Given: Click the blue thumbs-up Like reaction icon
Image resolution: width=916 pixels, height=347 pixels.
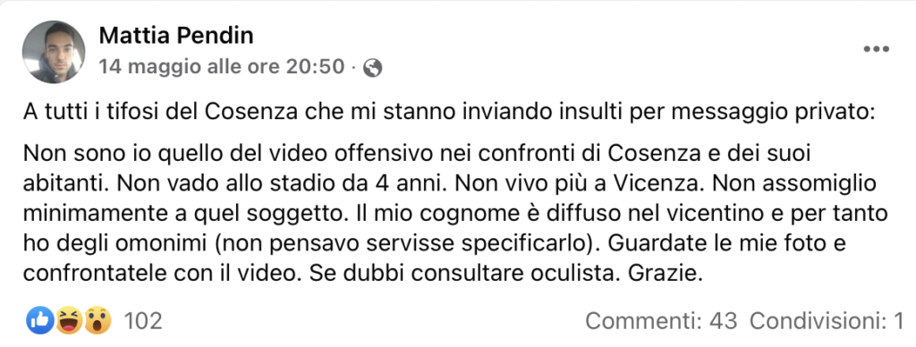Looking at the screenshot, I should click(x=39, y=321).
